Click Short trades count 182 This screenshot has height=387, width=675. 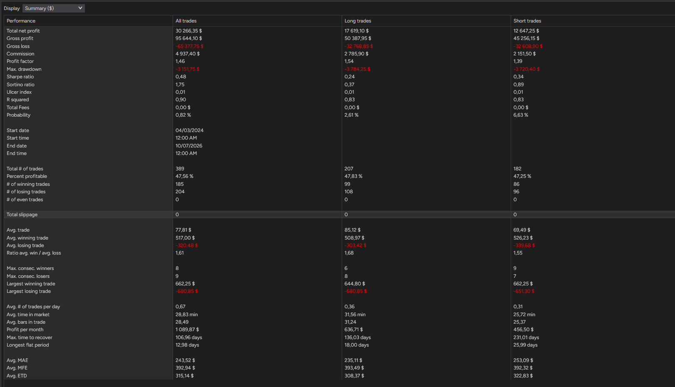[517, 169]
